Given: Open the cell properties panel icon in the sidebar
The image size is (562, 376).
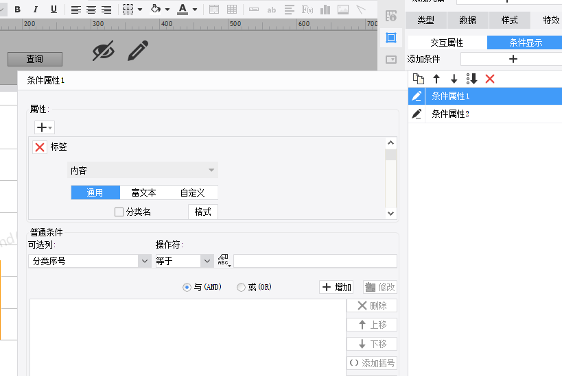Looking at the screenshot, I should tap(391, 16).
